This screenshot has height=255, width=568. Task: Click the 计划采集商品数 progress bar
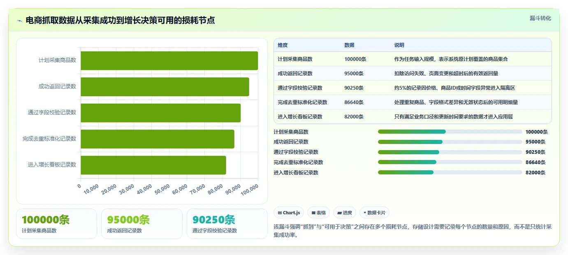450,132
